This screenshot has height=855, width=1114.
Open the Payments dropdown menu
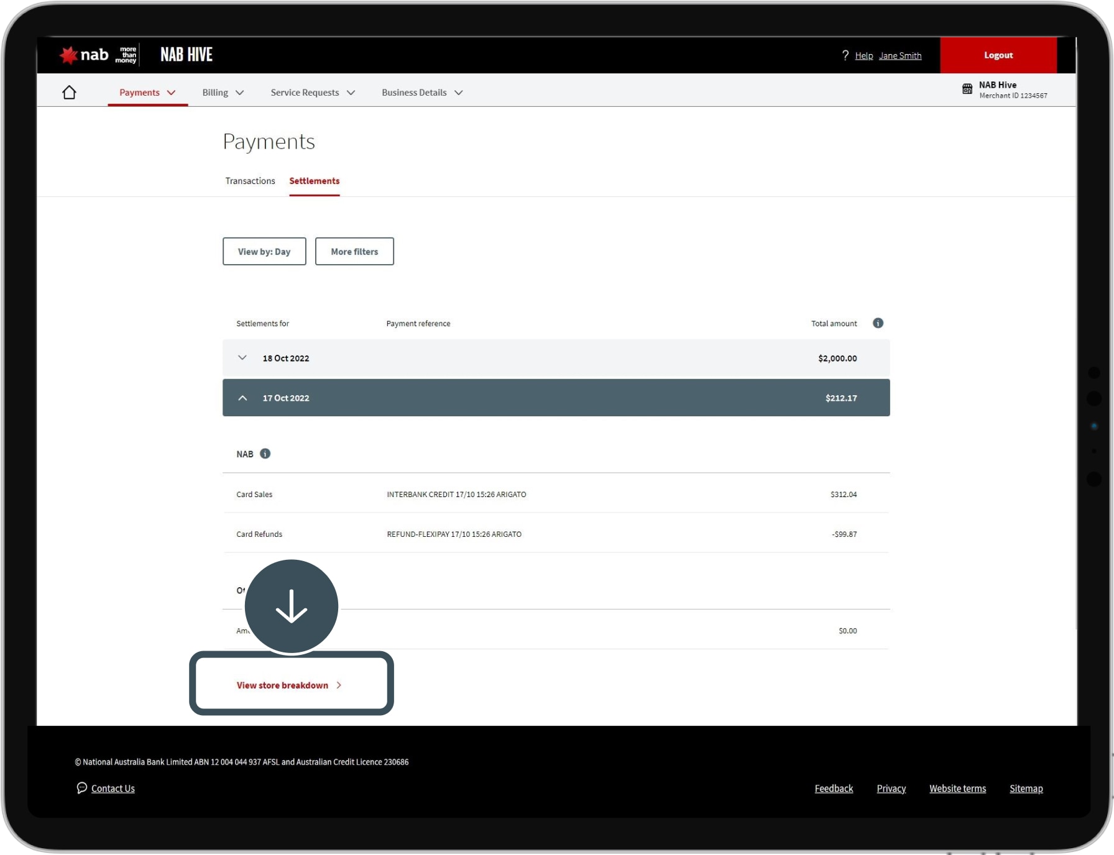point(147,93)
